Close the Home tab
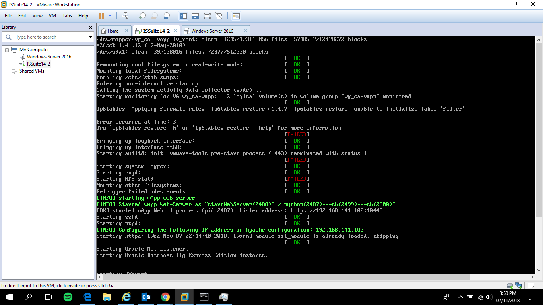 (127, 31)
